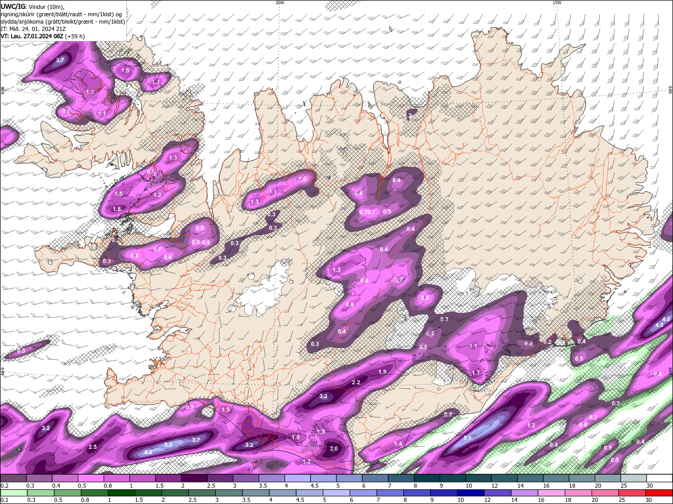Viewport: 673px width, 504px height.
Task: Click the bright red 30 swatch ending the lower legend
Action: [x=659, y=493]
